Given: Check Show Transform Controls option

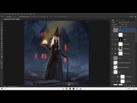Looking at the screenshot, I should pyautogui.click(x=19, y=17).
